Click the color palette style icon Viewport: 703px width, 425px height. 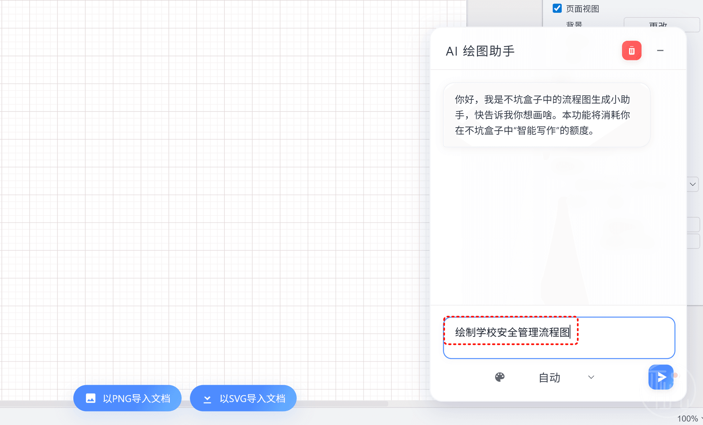coord(500,377)
